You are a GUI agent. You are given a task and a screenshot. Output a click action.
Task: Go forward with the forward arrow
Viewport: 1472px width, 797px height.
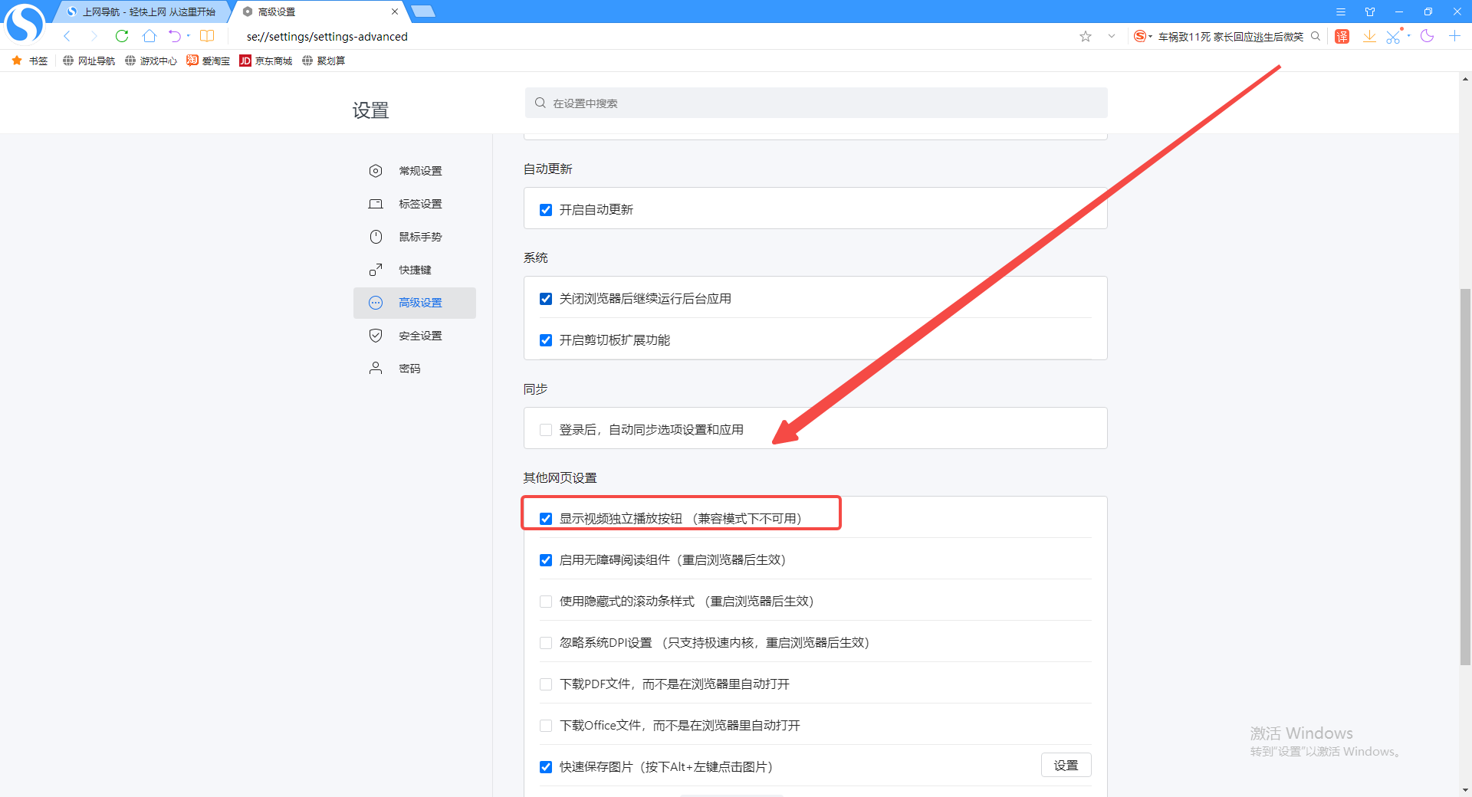point(94,36)
